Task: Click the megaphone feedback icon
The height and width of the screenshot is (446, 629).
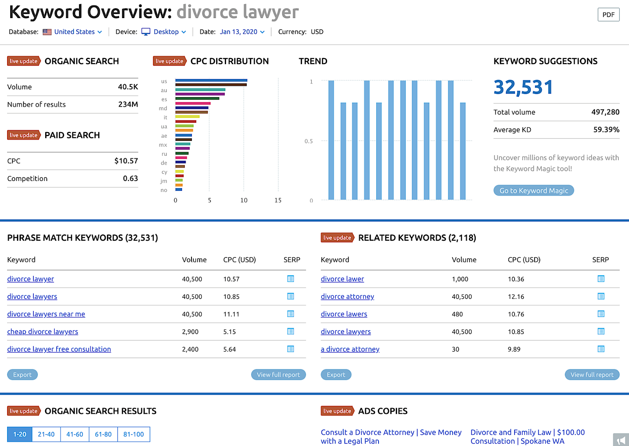Action: (x=621, y=440)
